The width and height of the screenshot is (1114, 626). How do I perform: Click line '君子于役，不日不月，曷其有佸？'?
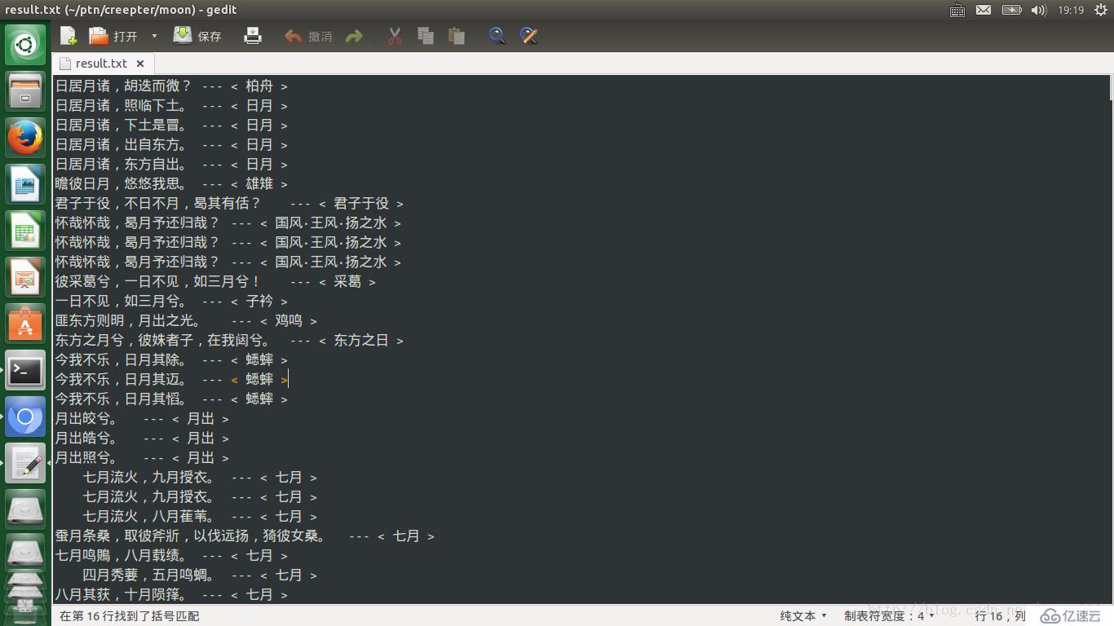point(229,203)
